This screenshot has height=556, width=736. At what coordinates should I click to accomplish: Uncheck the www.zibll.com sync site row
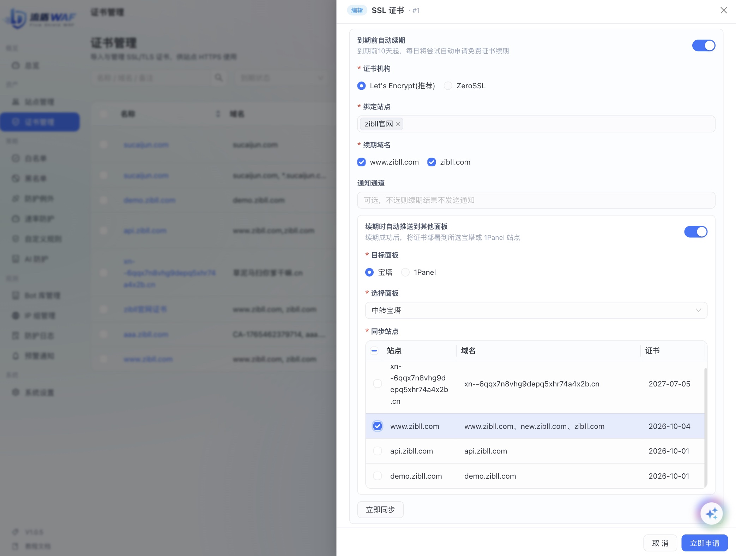tap(378, 426)
